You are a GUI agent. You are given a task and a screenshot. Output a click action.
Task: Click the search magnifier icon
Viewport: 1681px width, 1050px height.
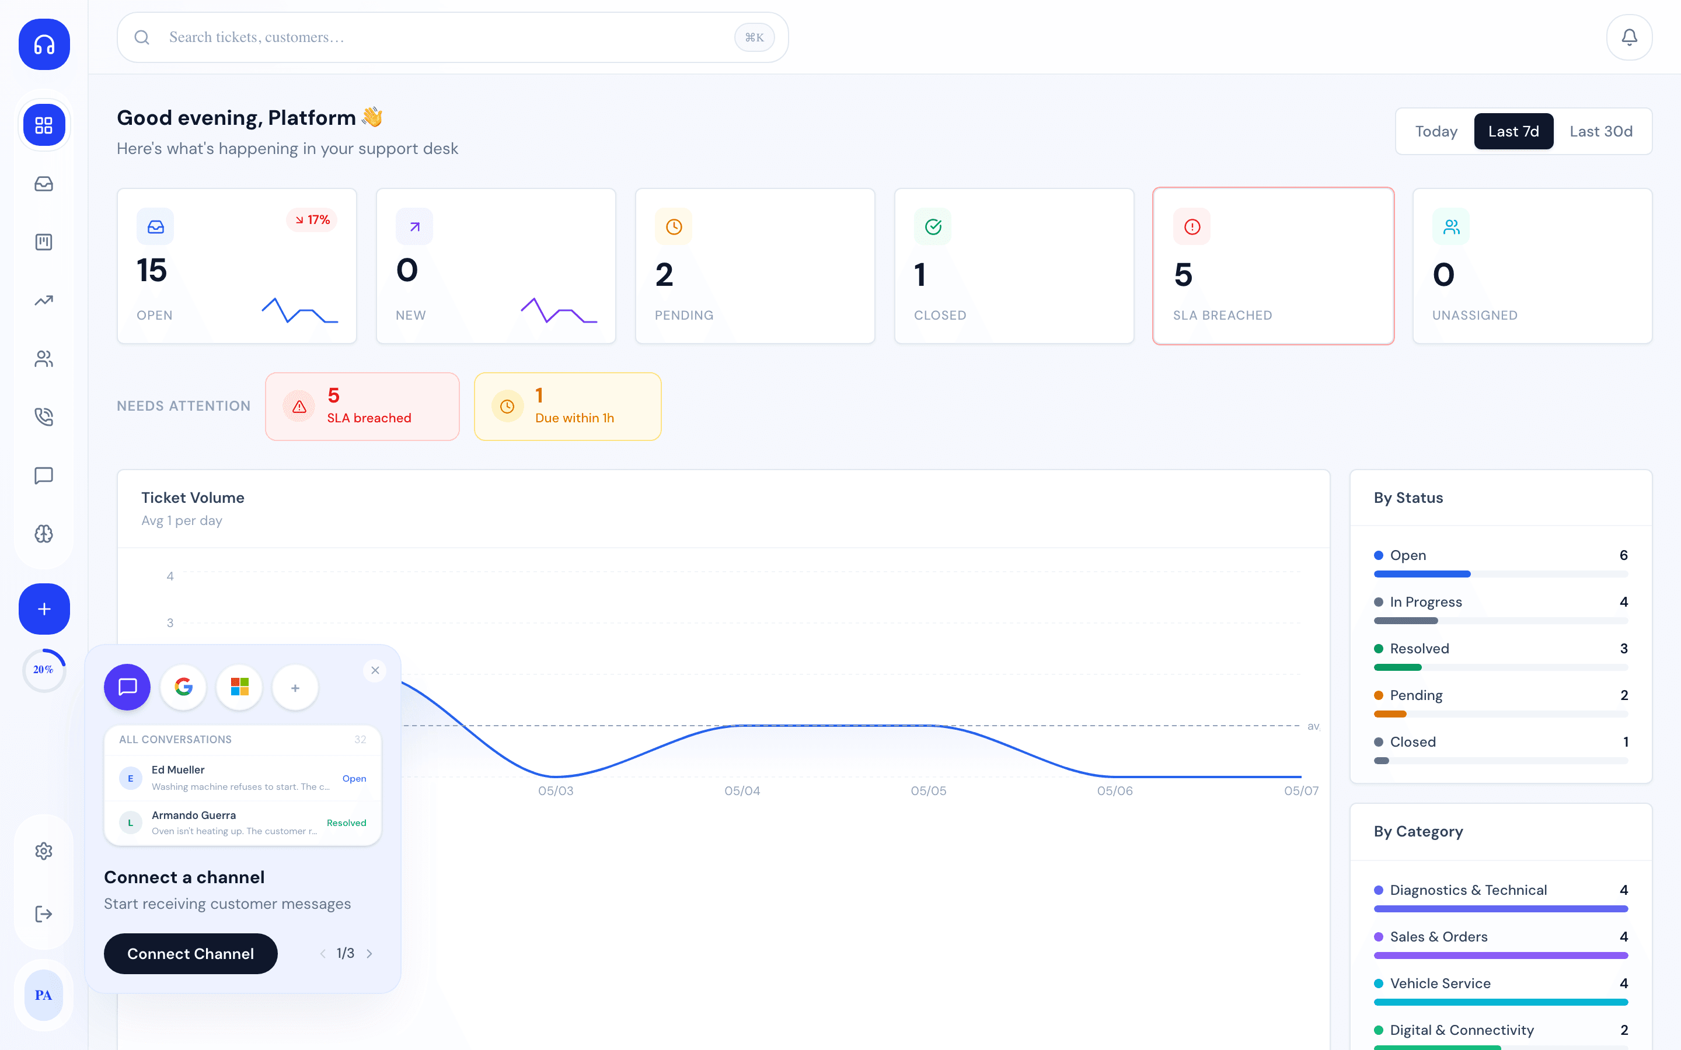[142, 37]
